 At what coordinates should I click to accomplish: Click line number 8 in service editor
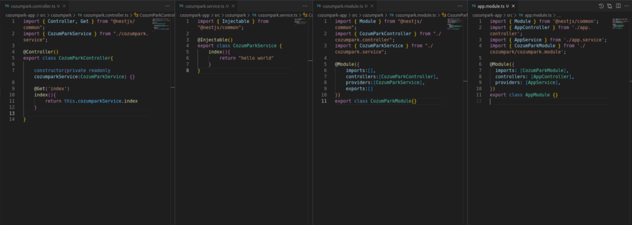(188, 70)
